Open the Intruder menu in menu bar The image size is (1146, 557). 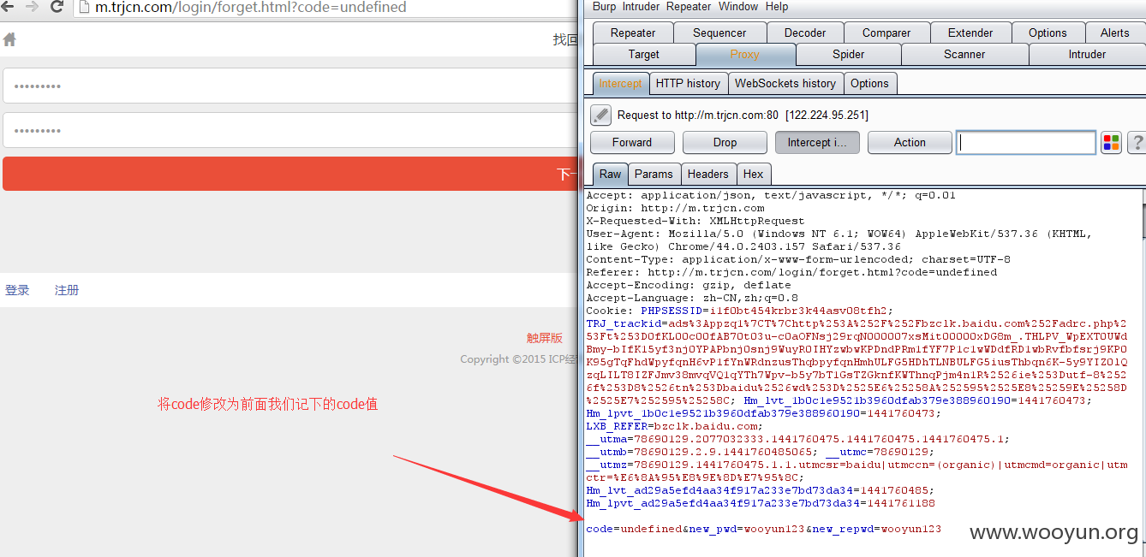641,7
